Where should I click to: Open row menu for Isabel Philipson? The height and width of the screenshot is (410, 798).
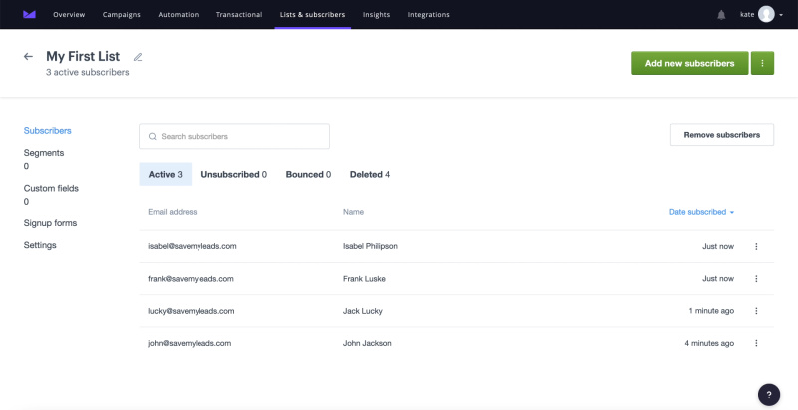coord(756,246)
